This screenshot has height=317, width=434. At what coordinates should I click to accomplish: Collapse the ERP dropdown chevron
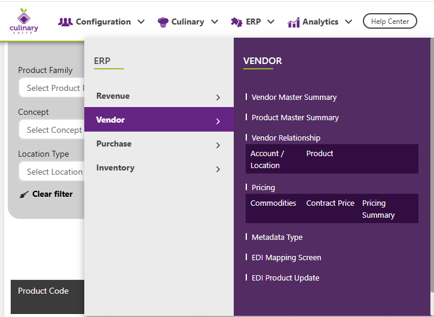271,22
